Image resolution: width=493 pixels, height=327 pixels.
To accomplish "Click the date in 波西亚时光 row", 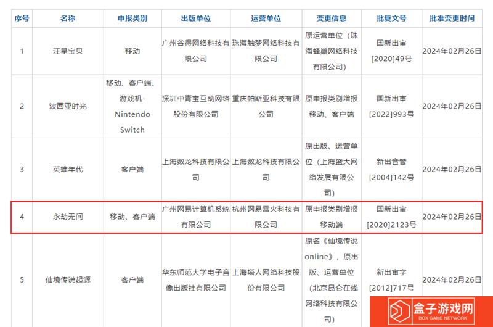I will [x=452, y=106].
